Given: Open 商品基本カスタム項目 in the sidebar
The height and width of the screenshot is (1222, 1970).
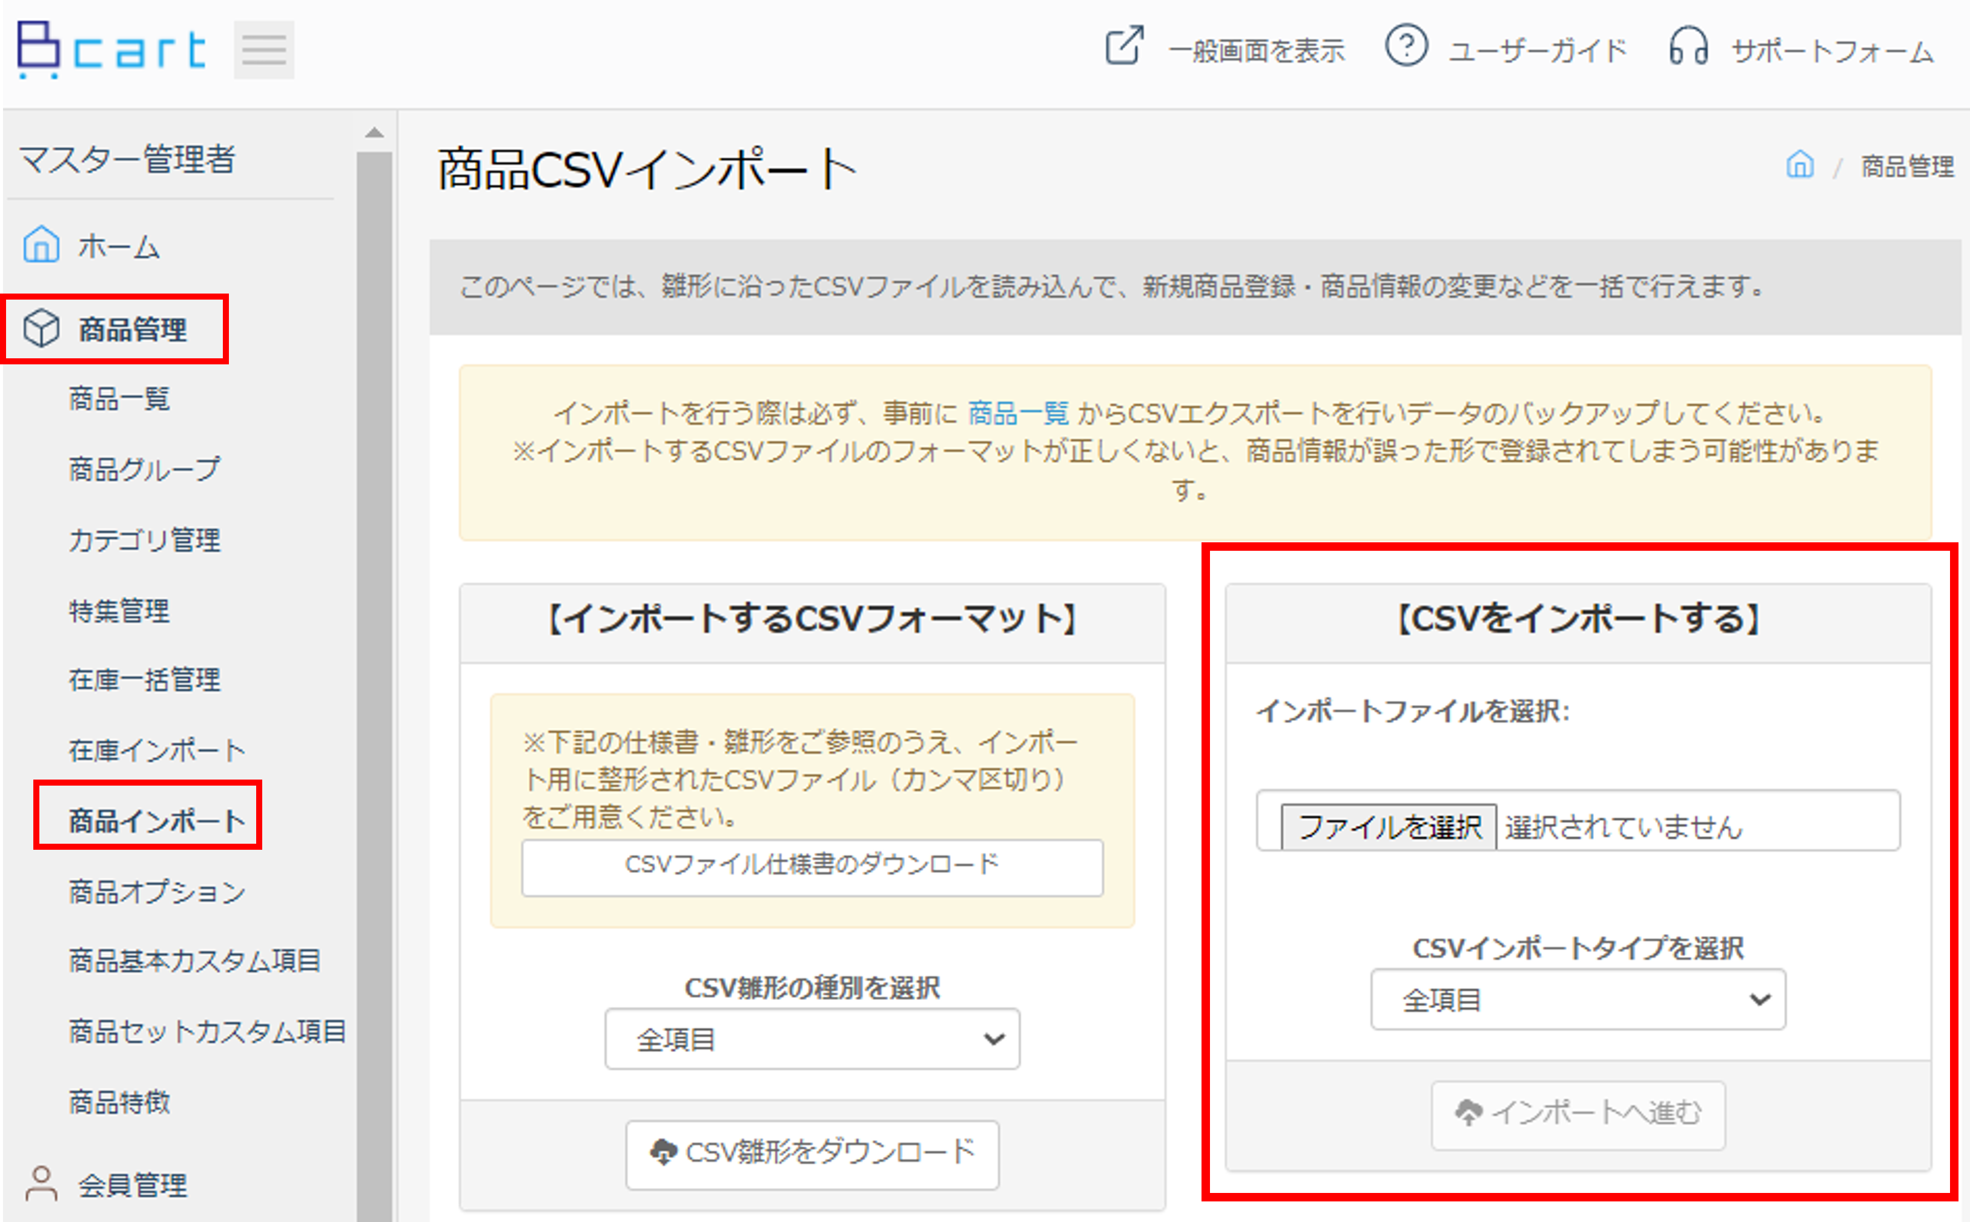Looking at the screenshot, I should [x=194, y=961].
